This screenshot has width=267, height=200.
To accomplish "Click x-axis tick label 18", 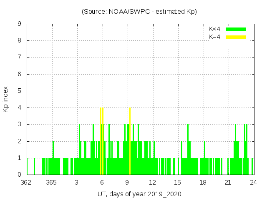I will (203, 182).
